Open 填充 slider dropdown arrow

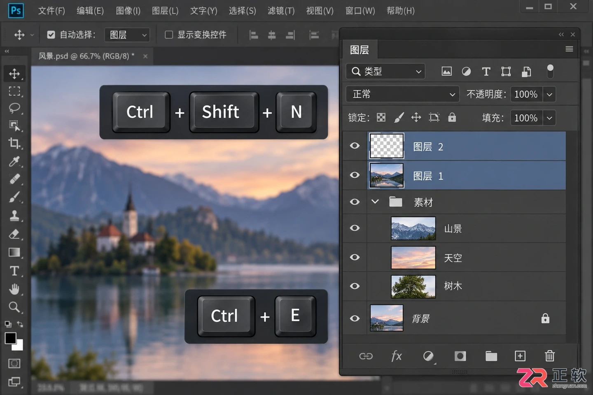point(549,118)
